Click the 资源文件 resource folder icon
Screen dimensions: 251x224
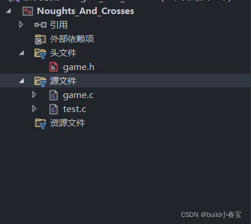point(40,124)
